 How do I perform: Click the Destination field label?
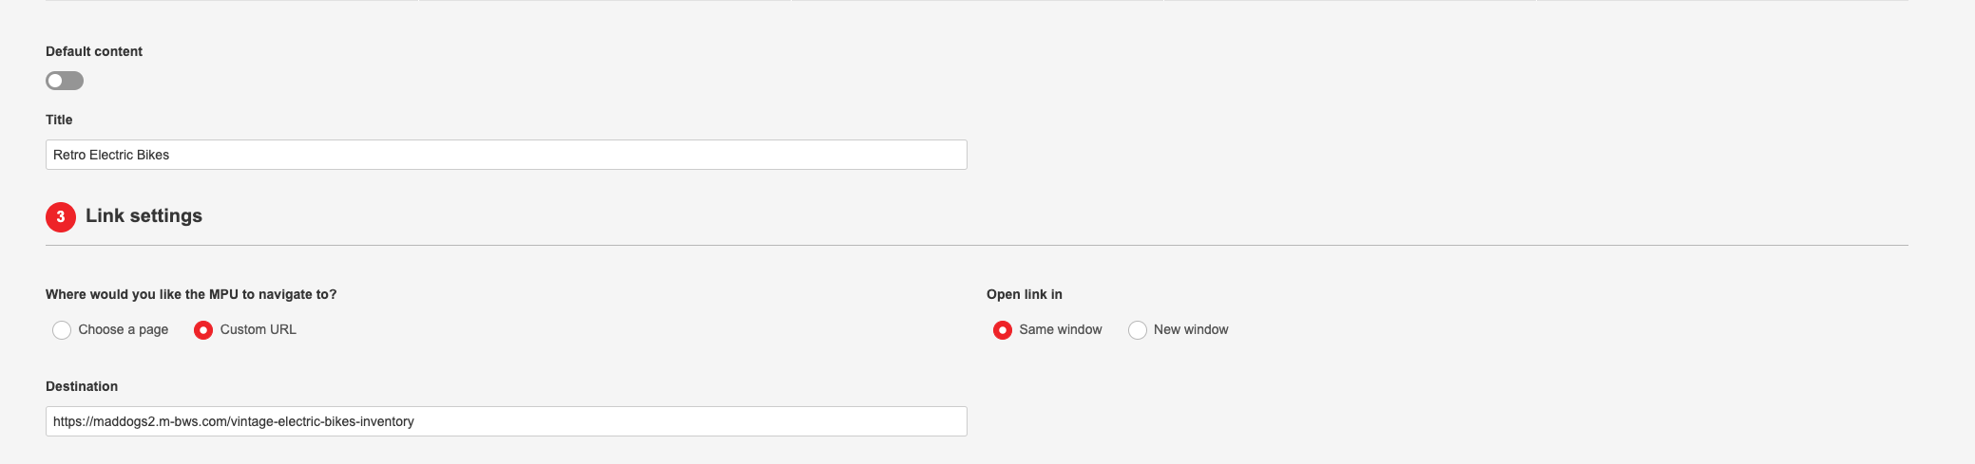pyautogui.click(x=82, y=386)
